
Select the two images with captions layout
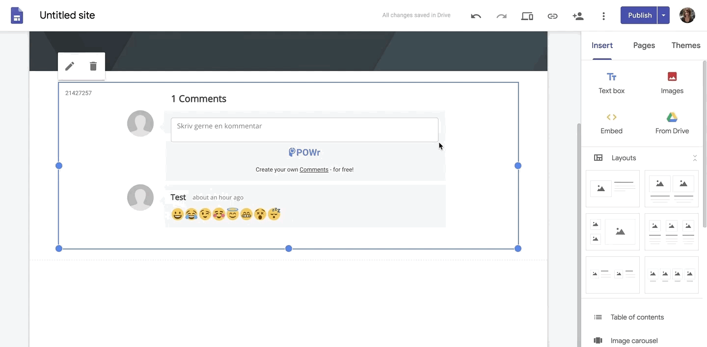(671, 189)
